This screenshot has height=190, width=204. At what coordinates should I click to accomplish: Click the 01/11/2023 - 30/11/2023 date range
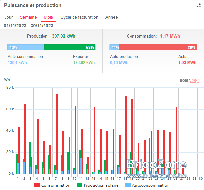click(x=28, y=26)
